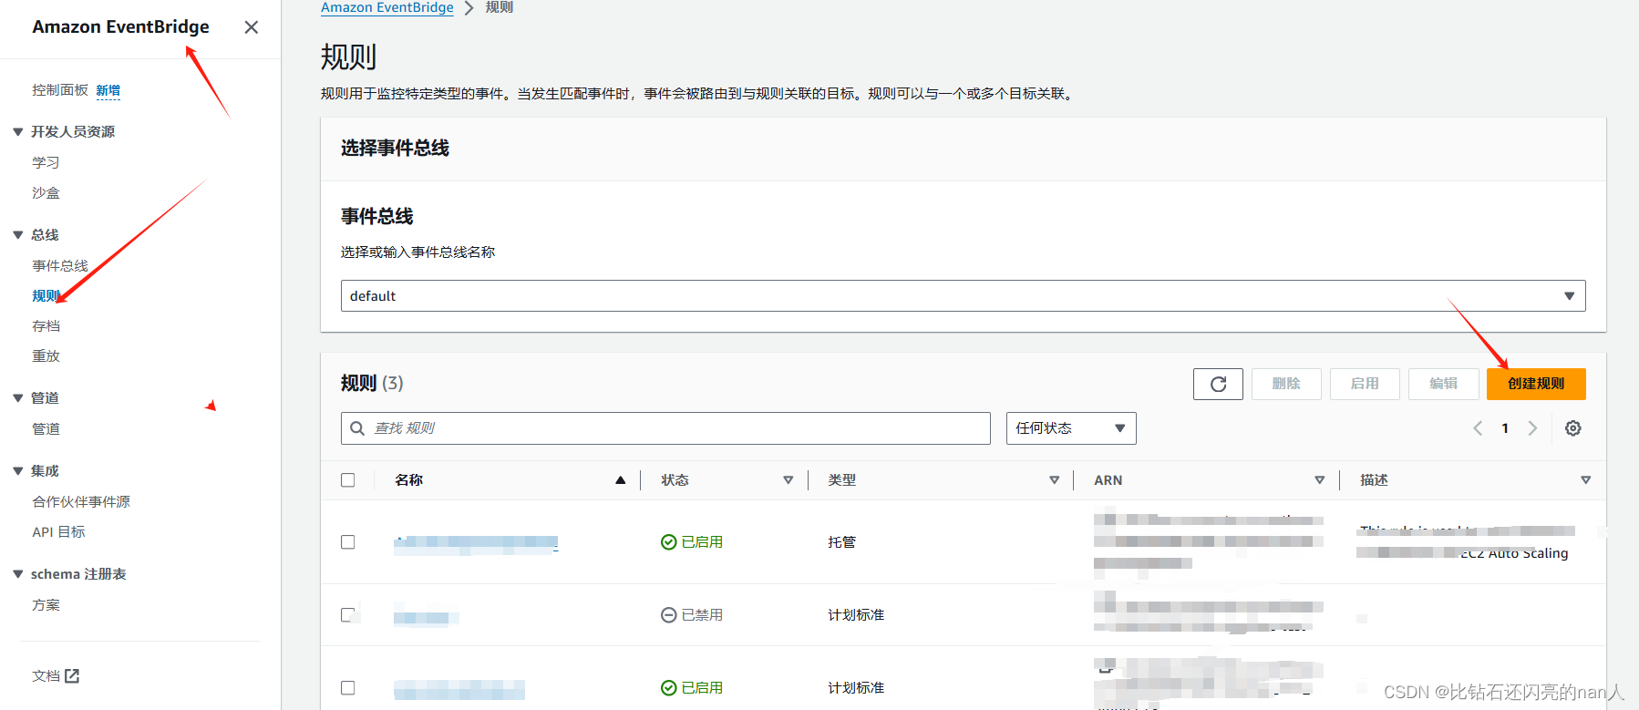
Task: Sort ascending by 名称 column arrow
Action: (621, 480)
